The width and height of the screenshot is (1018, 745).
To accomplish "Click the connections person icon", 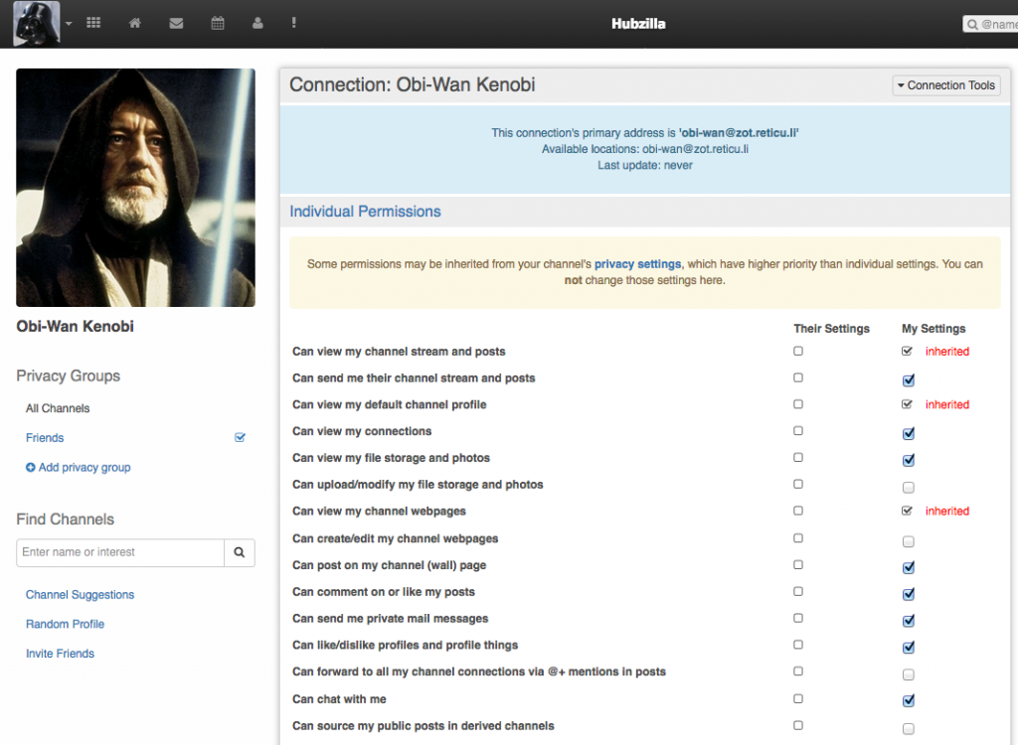I will (x=257, y=23).
